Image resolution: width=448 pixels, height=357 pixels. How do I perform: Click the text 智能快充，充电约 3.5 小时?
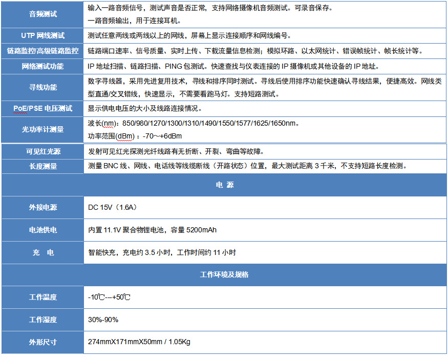162,252
